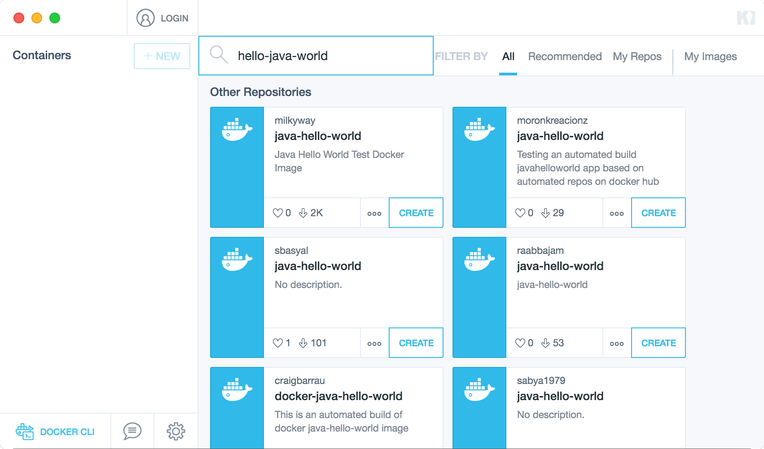Expand more options for milkyway java-hello-world
764x449 pixels.
[x=374, y=214]
